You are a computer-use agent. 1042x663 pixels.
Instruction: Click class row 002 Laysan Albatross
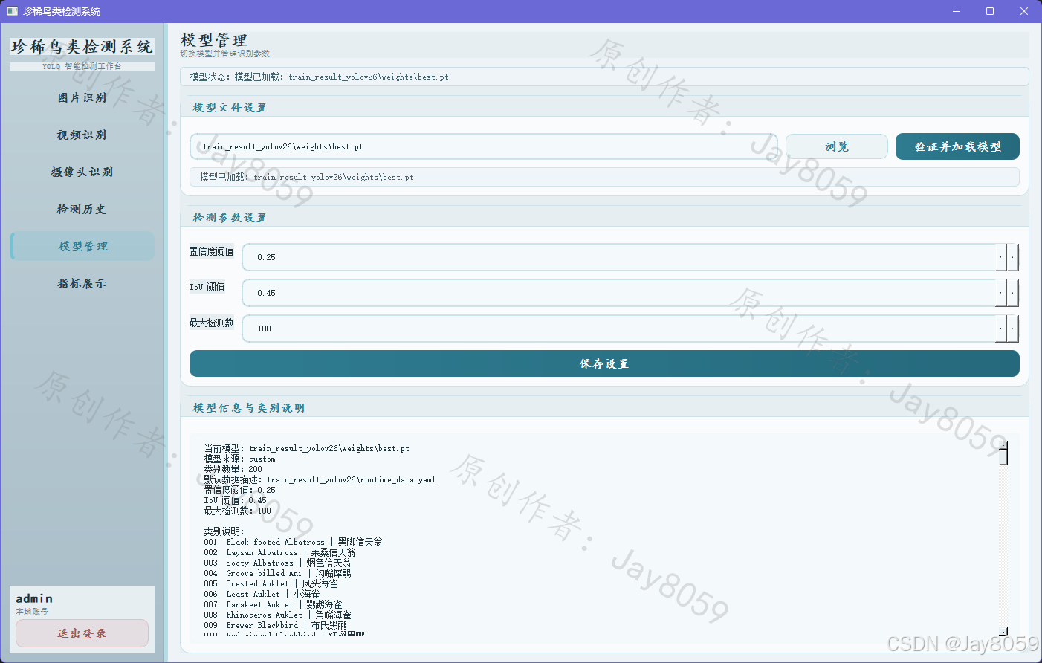(279, 552)
